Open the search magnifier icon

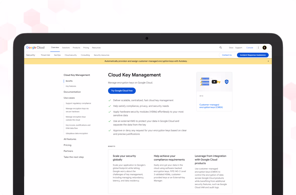coord(220,48)
